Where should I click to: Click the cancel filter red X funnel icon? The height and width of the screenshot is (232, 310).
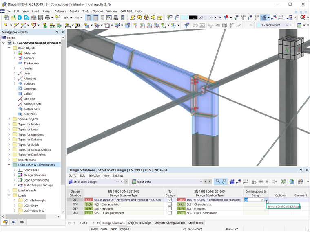226,18
